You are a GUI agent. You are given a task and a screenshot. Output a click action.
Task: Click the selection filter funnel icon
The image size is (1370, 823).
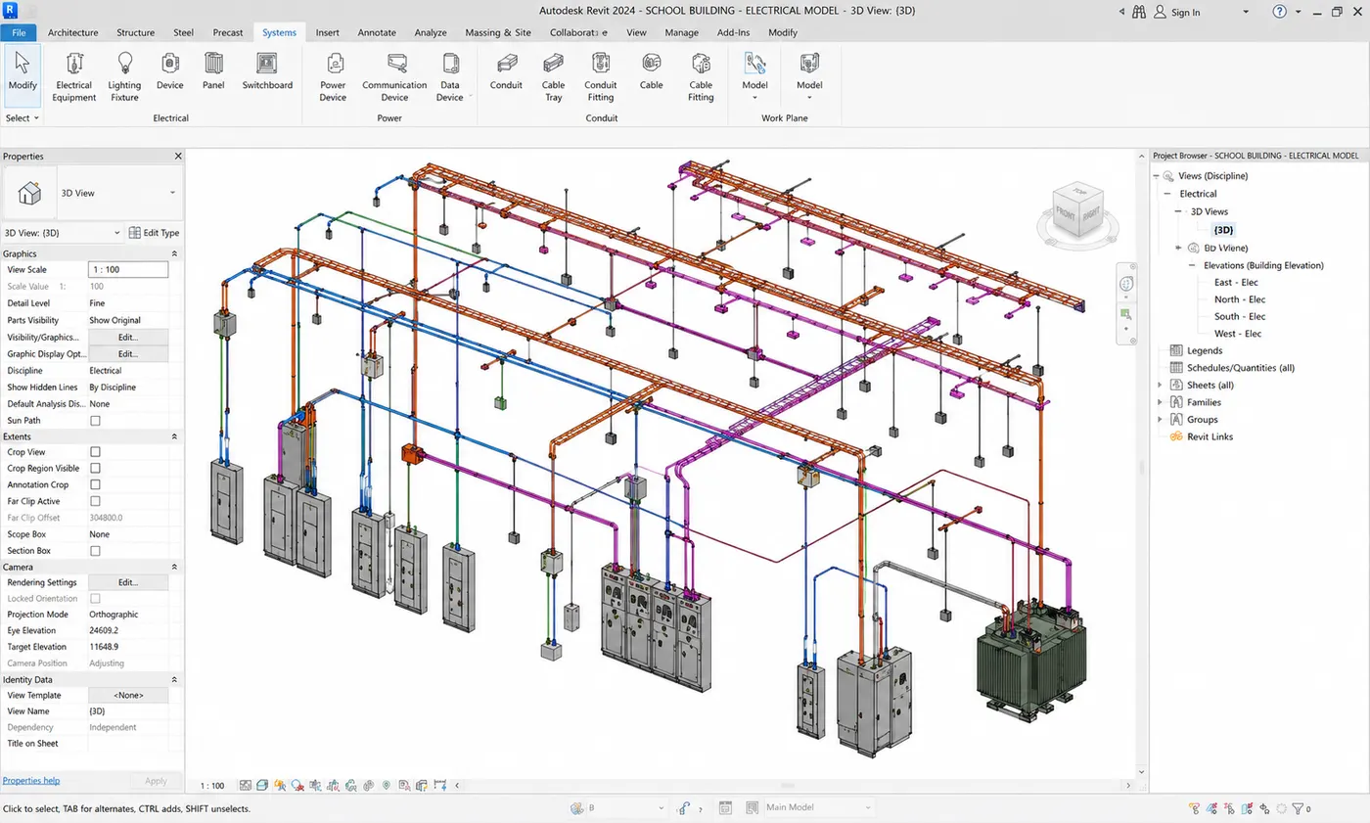tap(1300, 809)
